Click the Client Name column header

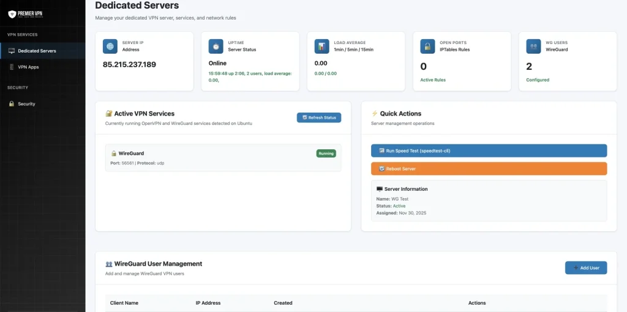124,303
